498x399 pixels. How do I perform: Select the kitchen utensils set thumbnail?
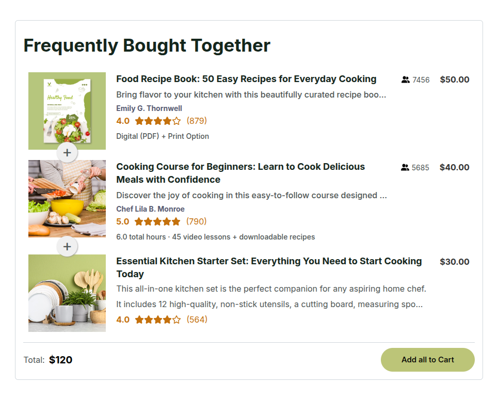tap(67, 293)
